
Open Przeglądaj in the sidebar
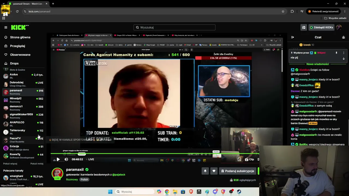pos(17,46)
